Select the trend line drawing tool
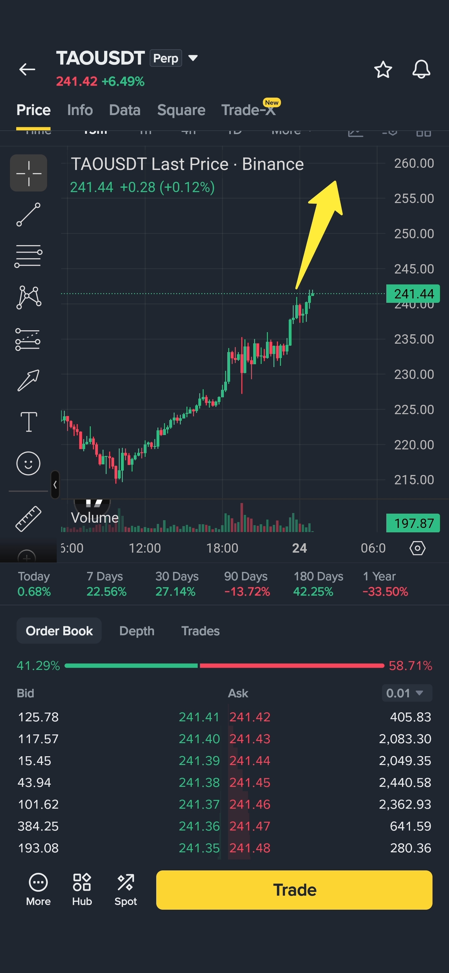The height and width of the screenshot is (973, 449). (x=29, y=215)
